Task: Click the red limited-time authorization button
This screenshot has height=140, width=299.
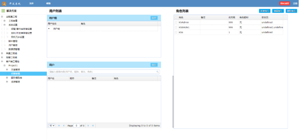Action: 285,4
